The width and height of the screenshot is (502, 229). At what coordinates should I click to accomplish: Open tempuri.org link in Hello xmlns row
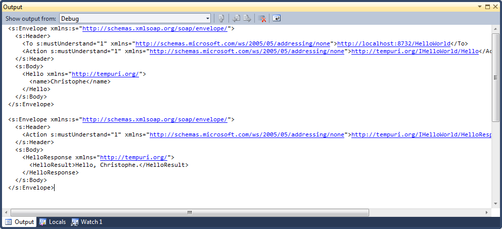[x=105, y=74]
